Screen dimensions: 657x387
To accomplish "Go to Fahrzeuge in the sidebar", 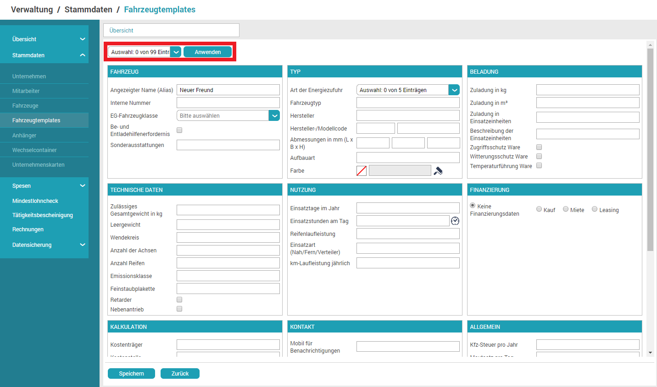I will pyautogui.click(x=26, y=106).
